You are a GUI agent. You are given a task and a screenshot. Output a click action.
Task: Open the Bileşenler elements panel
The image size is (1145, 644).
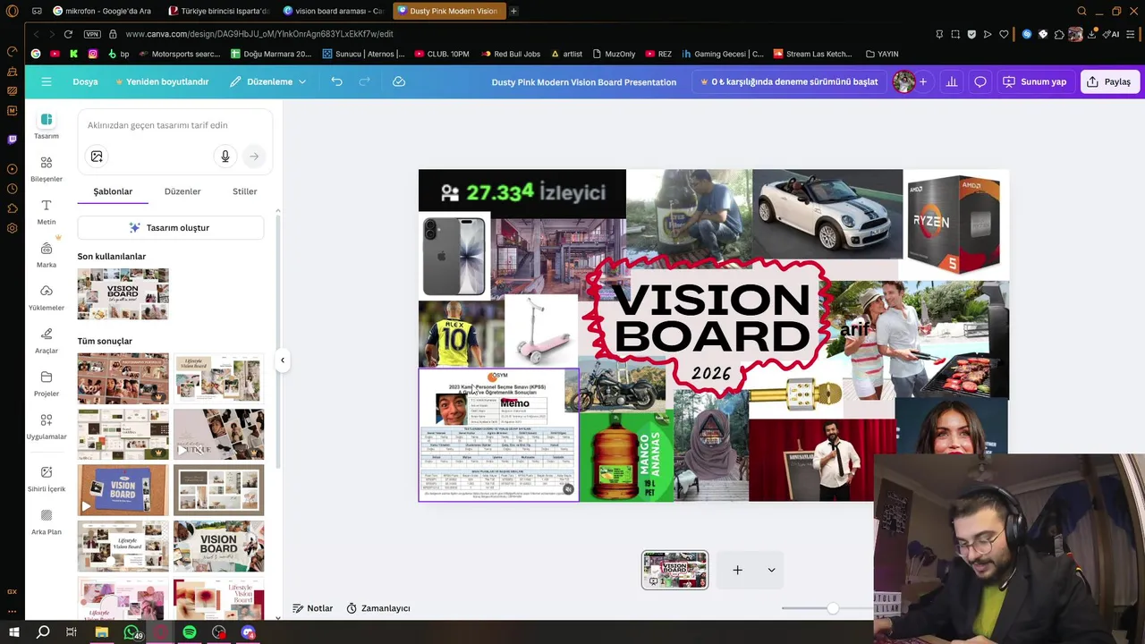47,169
